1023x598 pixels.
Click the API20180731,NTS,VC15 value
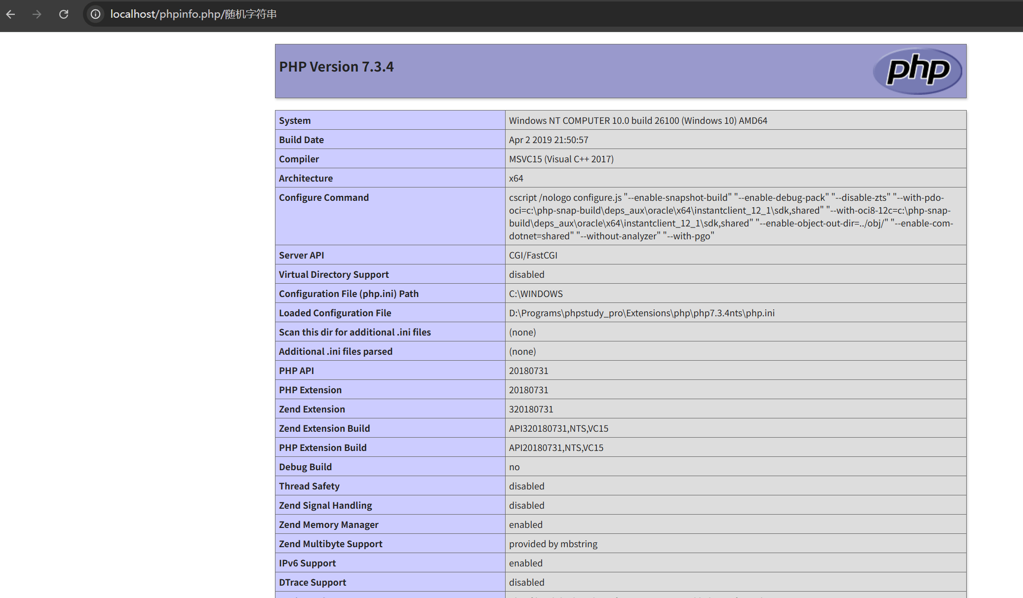point(556,448)
